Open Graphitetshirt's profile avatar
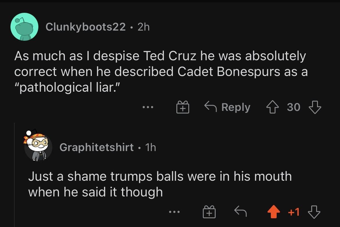This screenshot has width=340, height=227. (38, 147)
